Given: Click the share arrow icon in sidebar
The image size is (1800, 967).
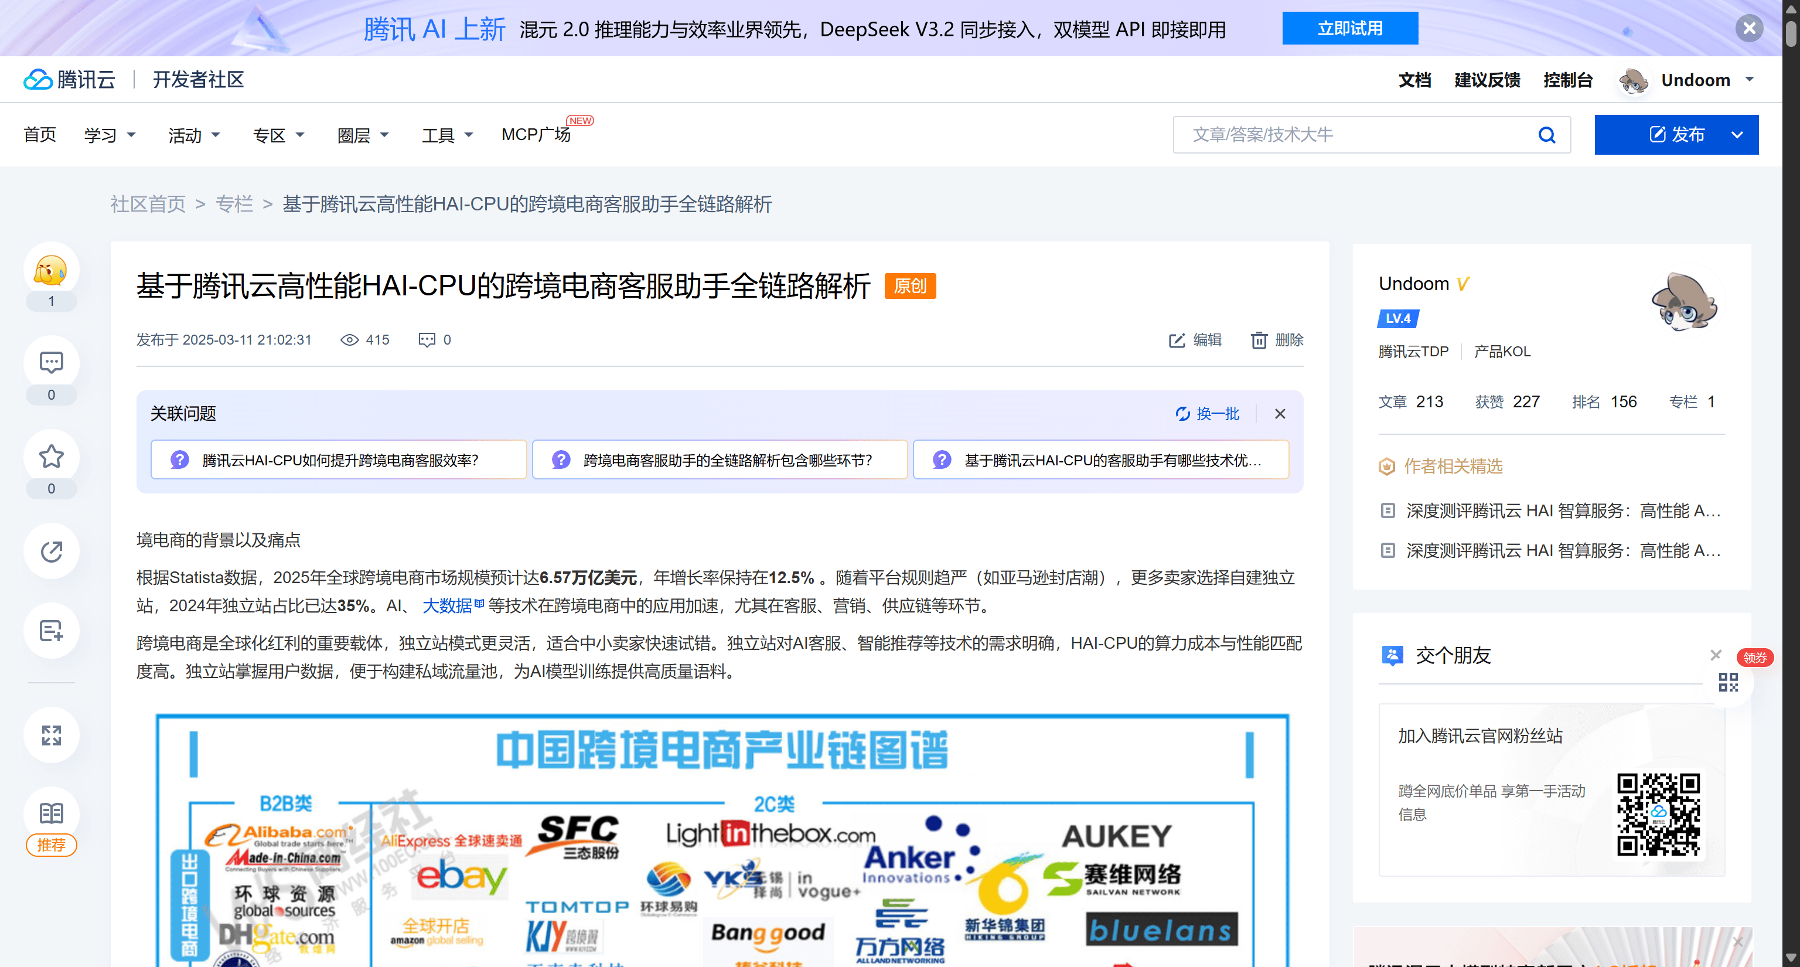Looking at the screenshot, I should (x=51, y=551).
